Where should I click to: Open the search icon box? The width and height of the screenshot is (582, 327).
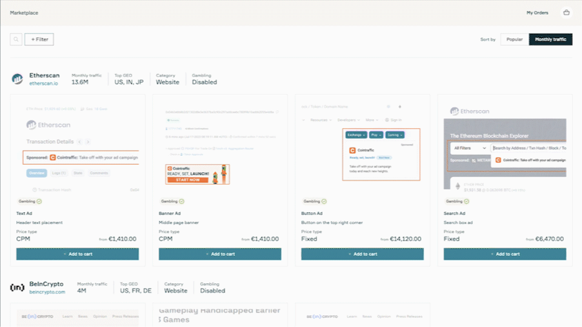point(16,39)
